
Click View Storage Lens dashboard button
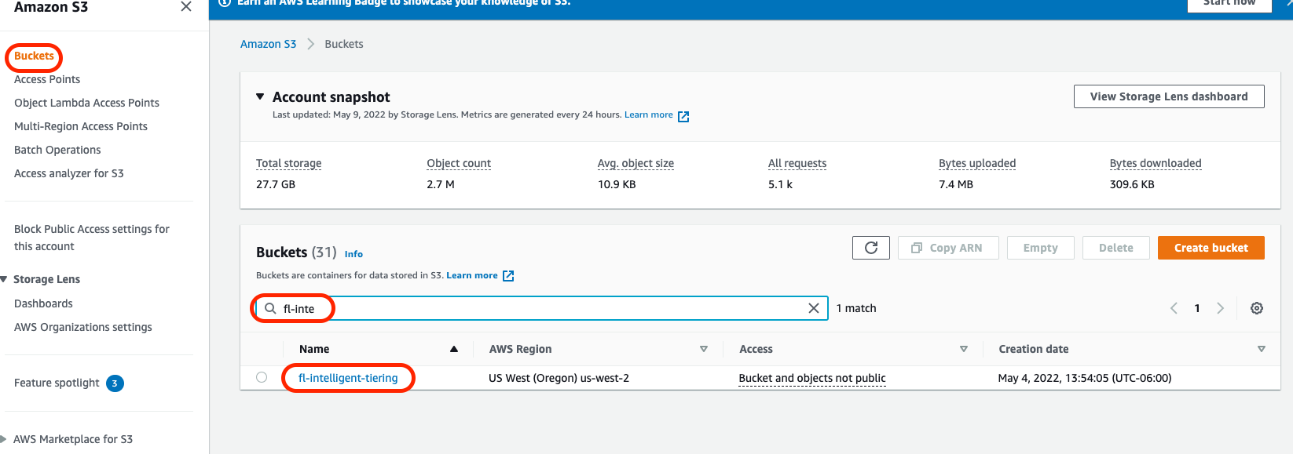pyautogui.click(x=1168, y=96)
